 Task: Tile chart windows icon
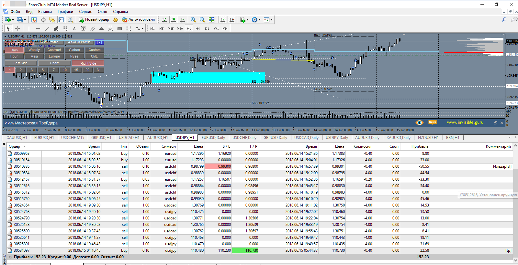click(211, 20)
